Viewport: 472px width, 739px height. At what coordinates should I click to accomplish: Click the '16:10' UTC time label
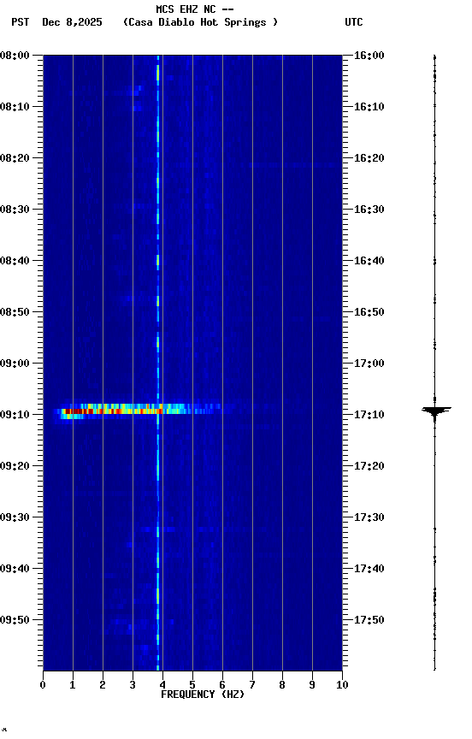click(x=369, y=107)
